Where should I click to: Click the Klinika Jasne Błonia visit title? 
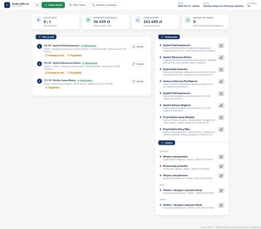(64, 80)
